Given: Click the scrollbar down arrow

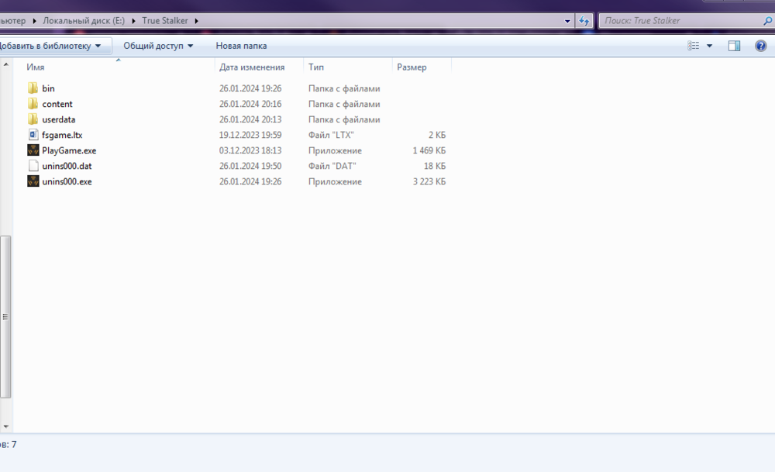Looking at the screenshot, I should [x=6, y=426].
